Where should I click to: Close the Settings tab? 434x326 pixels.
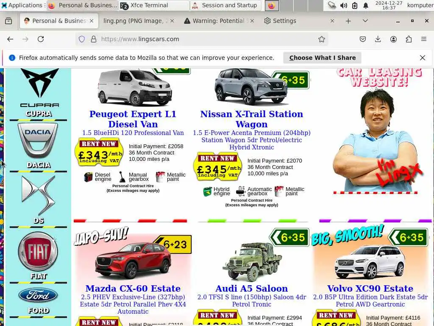point(332,21)
